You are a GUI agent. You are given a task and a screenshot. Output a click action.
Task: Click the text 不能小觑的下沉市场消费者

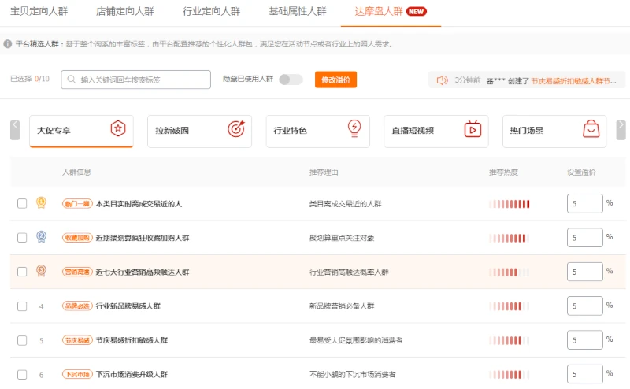pos(352,375)
